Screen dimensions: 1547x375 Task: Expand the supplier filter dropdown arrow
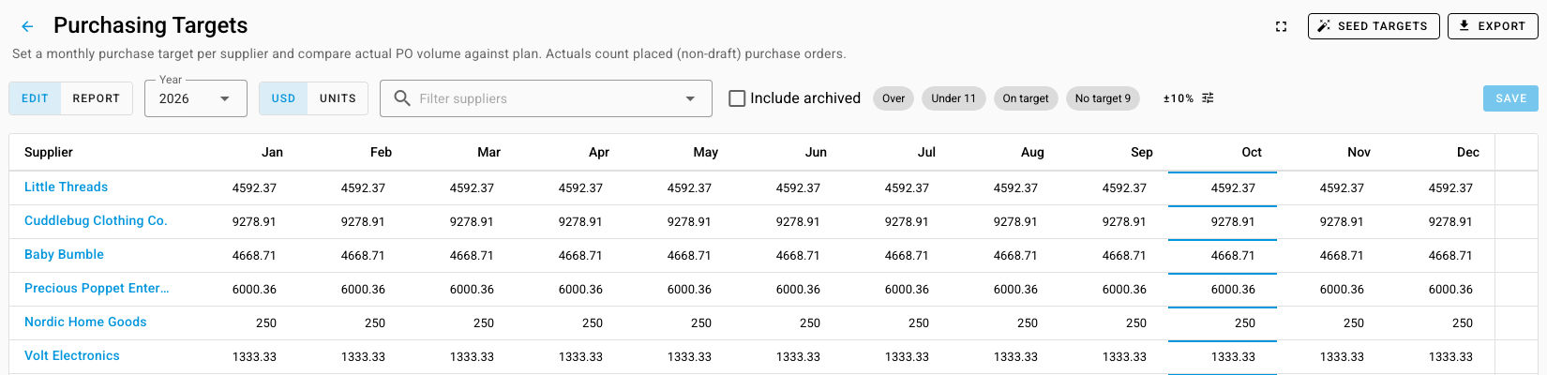691,98
